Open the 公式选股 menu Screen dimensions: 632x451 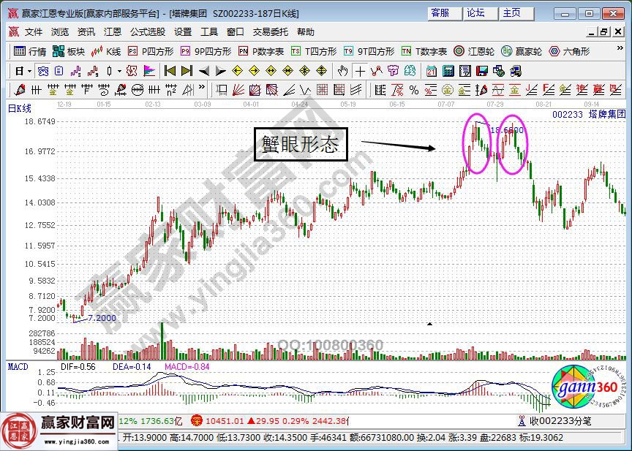[x=148, y=32]
